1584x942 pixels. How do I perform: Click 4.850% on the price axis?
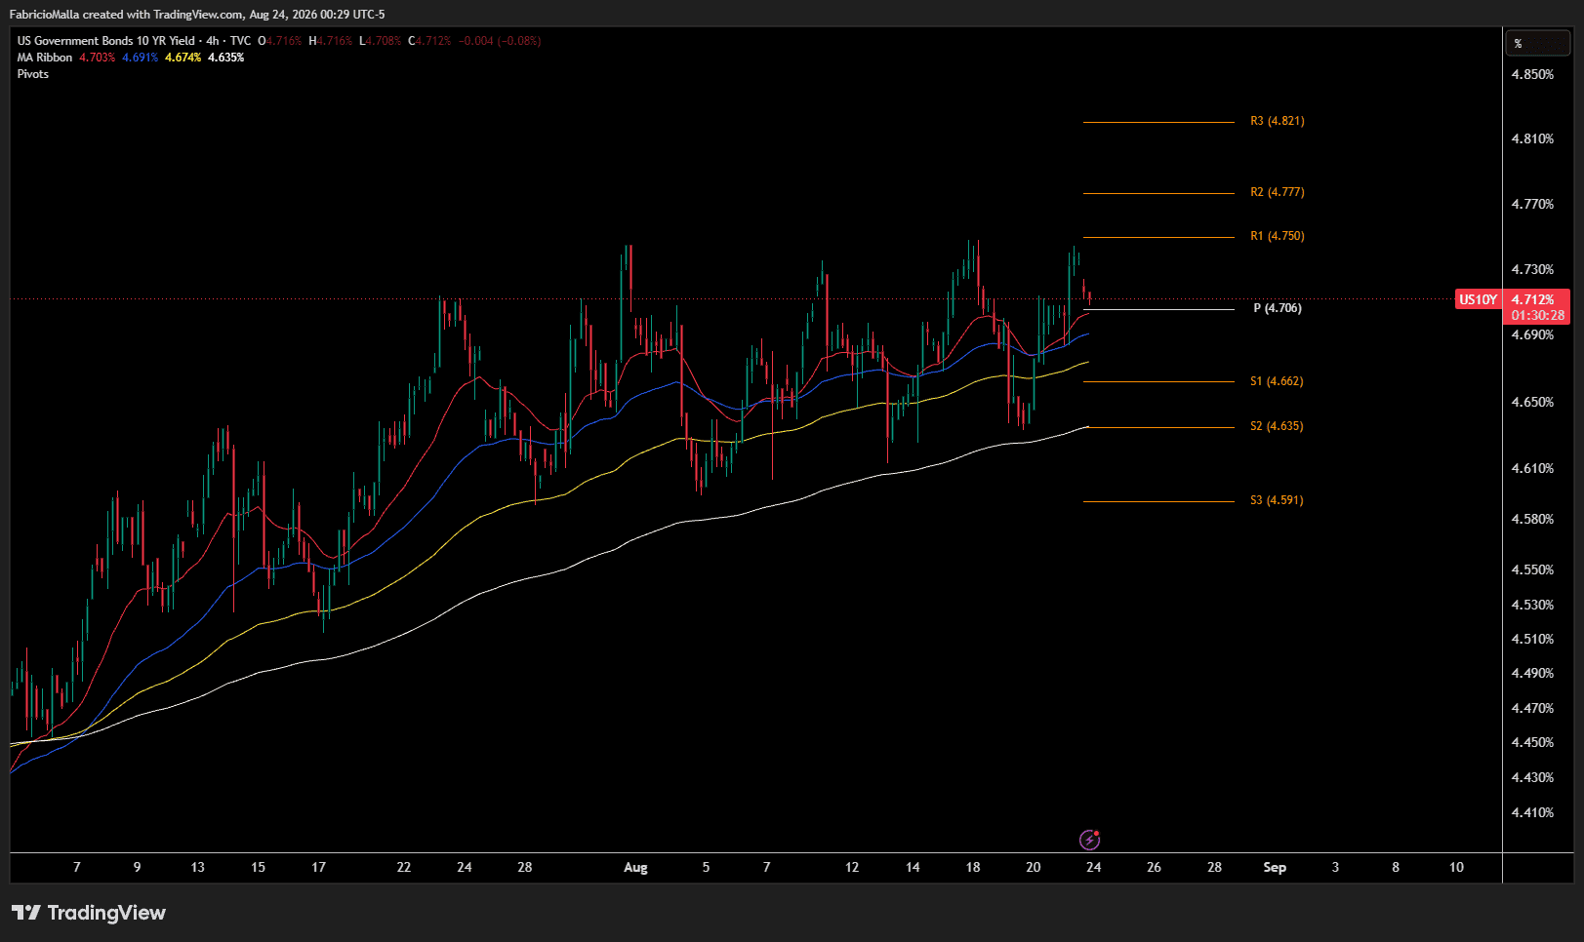pyautogui.click(x=1533, y=74)
